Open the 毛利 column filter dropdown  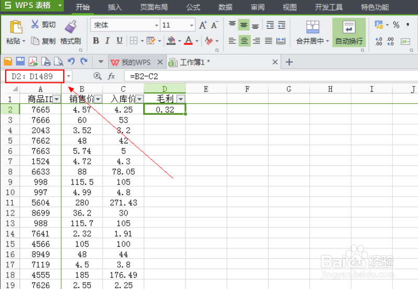tap(181, 99)
